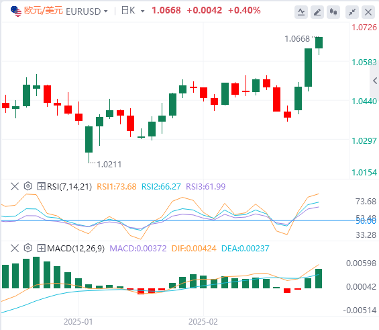
Task: Remove the RSI indicator panel
Action: coord(15,186)
